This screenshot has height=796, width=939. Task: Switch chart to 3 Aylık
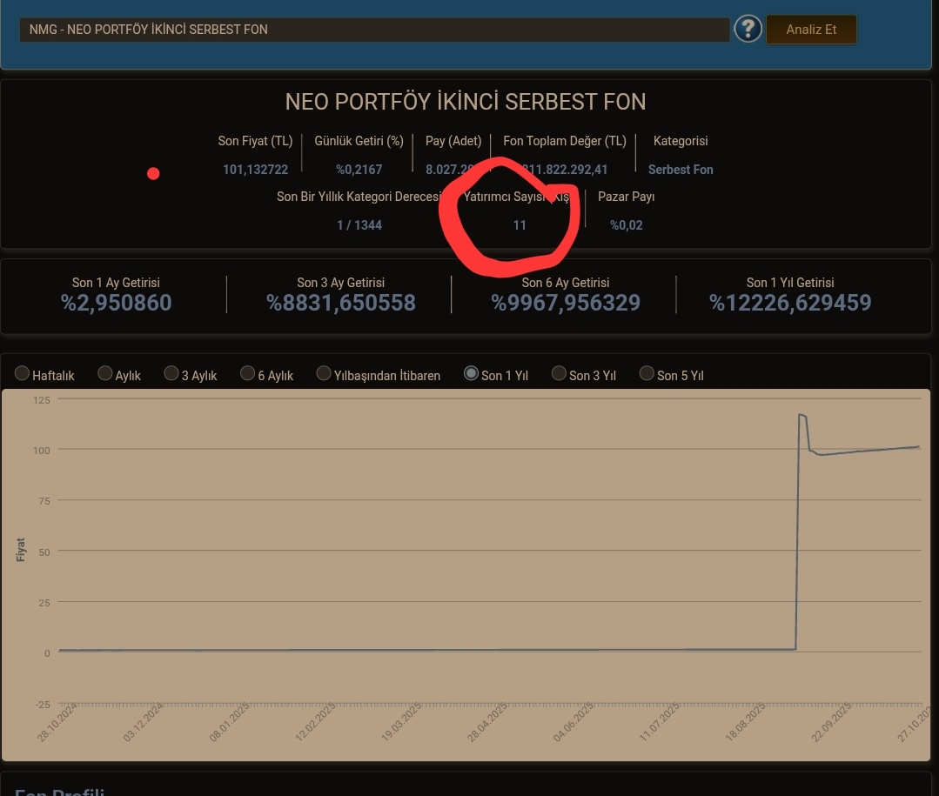(171, 373)
